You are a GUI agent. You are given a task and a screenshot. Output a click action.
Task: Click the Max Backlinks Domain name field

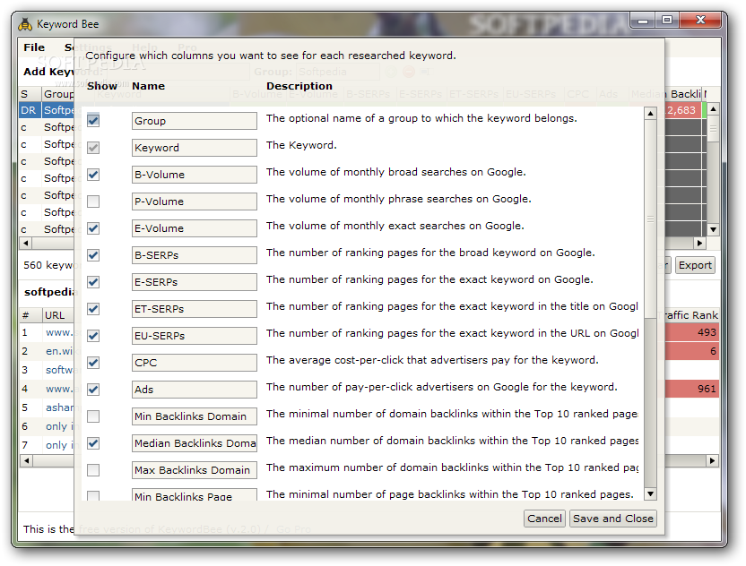194,470
